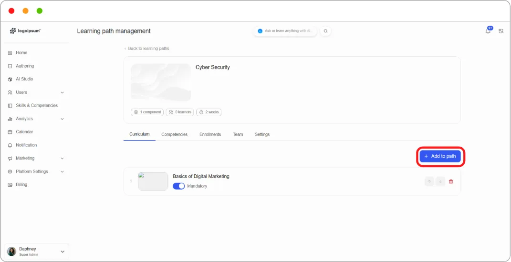Click the Cyber Security title
Screen dimensions: 511x262
tap(213, 67)
